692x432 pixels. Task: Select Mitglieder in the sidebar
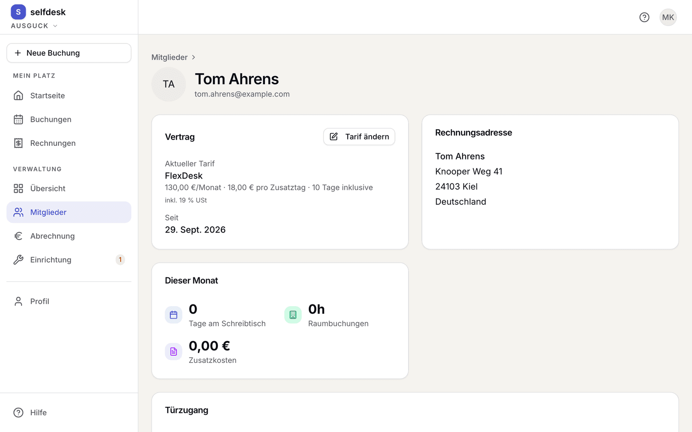pyautogui.click(x=69, y=212)
